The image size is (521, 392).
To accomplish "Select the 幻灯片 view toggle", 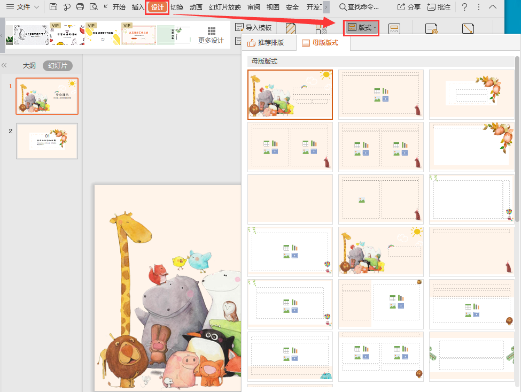I will tap(57, 65).
